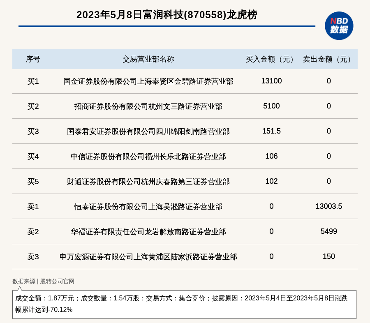370x323 pixels.
Task: Click the 买入金额（元） column header
Action: 271,59
